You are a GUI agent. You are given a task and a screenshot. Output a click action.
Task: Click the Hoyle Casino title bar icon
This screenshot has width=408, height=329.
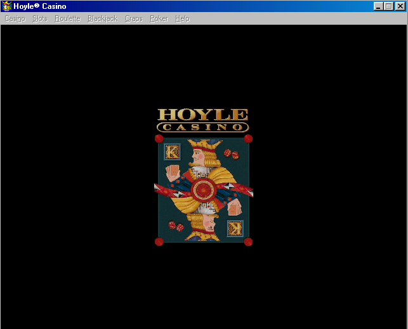7,6
